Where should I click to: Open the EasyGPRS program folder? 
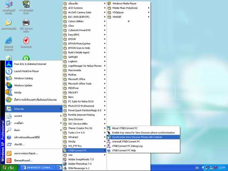point(84,35)
